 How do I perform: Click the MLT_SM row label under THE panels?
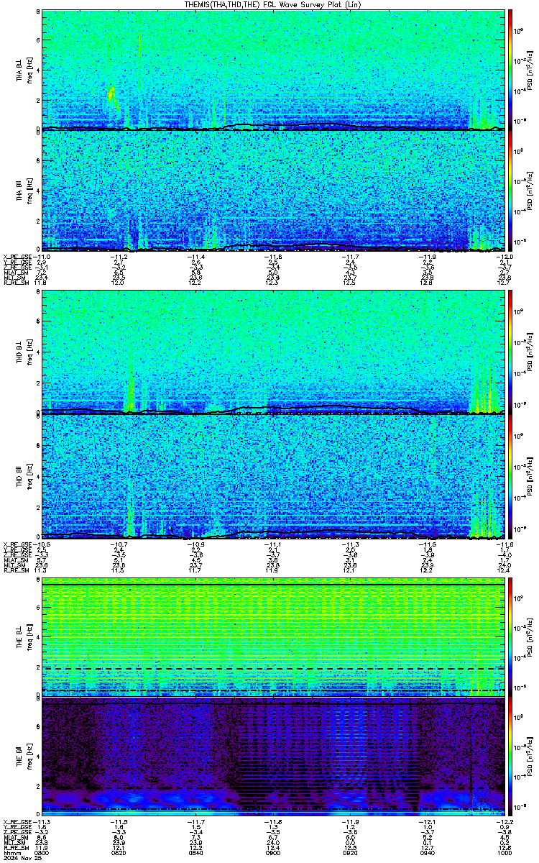click(x=14, y=843)
